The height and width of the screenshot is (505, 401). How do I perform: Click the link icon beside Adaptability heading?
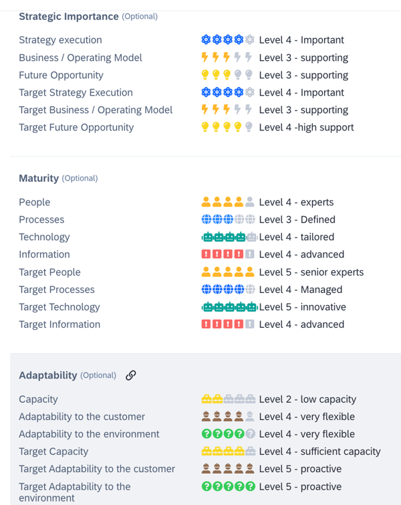[x=131, y=375]
